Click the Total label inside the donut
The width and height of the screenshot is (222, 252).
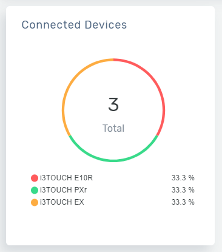coord(113,128)
